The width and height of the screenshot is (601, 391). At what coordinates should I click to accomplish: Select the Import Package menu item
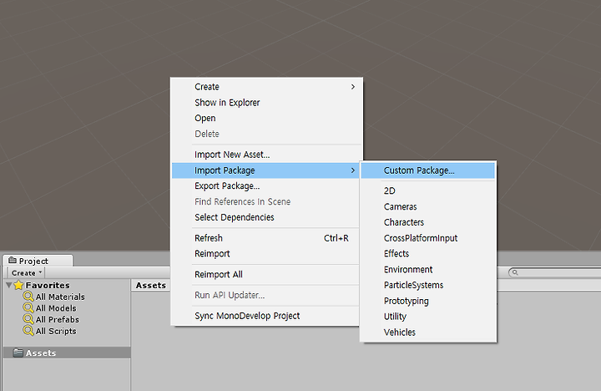tap(266, 170)
